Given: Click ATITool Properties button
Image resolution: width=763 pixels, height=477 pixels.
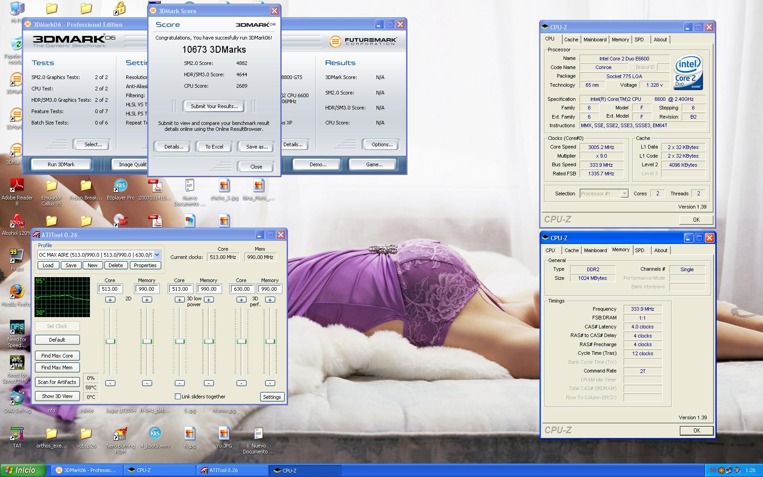Looking at the screenshot, I should click(x=145, y=265).
